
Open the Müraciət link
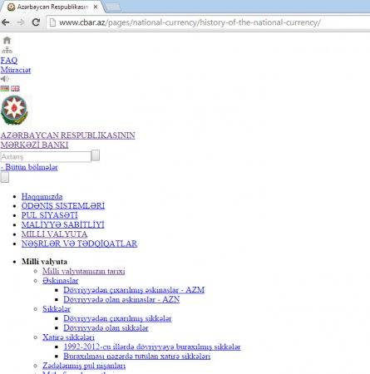pos(16,70)
